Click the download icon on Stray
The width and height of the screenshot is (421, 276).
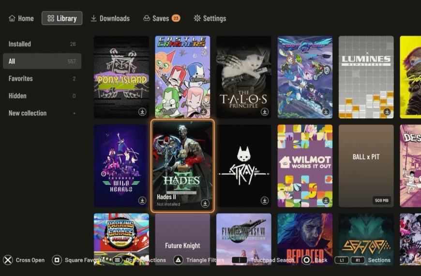click(265, 200)
